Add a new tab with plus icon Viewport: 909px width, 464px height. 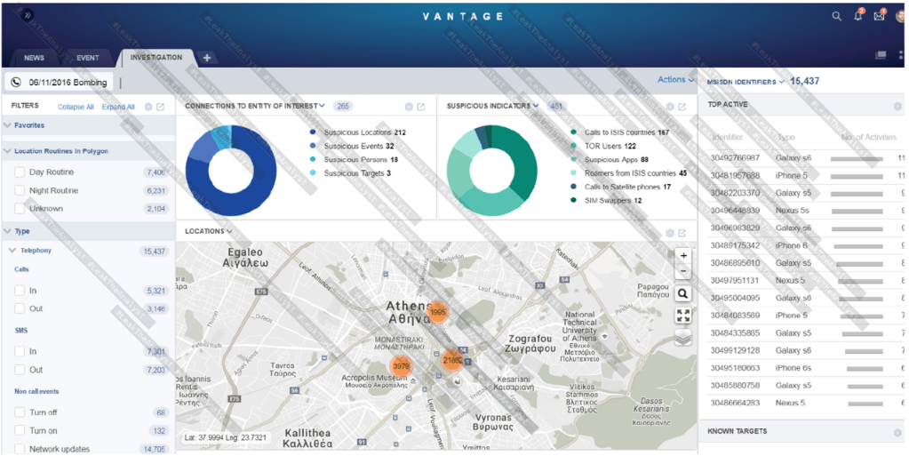tap(206, 58)
